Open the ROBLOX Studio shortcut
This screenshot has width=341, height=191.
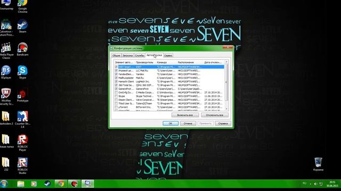[22, 166]
